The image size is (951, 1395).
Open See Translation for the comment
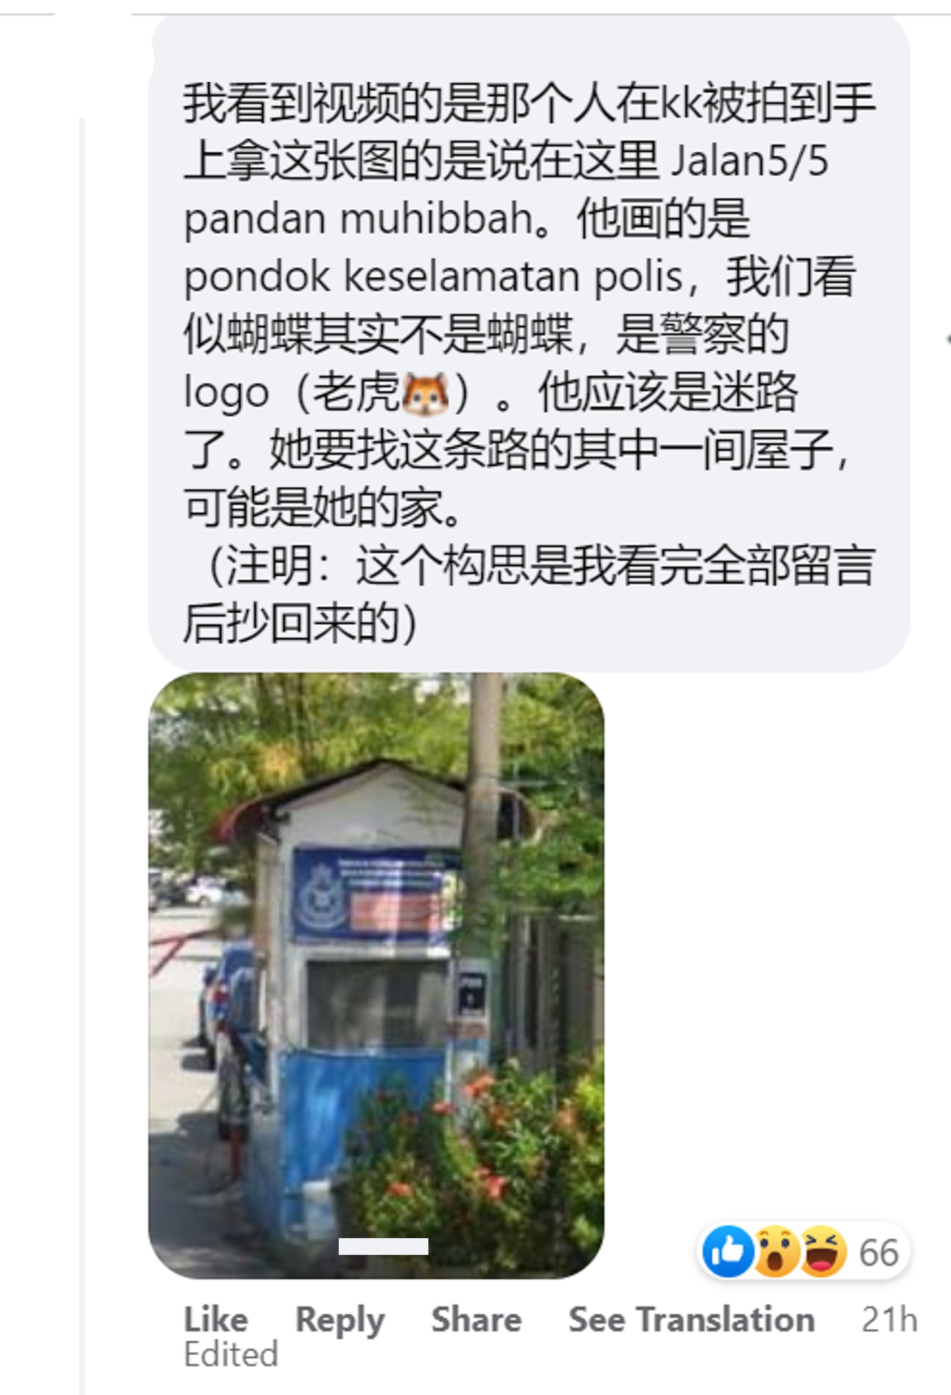click(x=691, y=1318)
